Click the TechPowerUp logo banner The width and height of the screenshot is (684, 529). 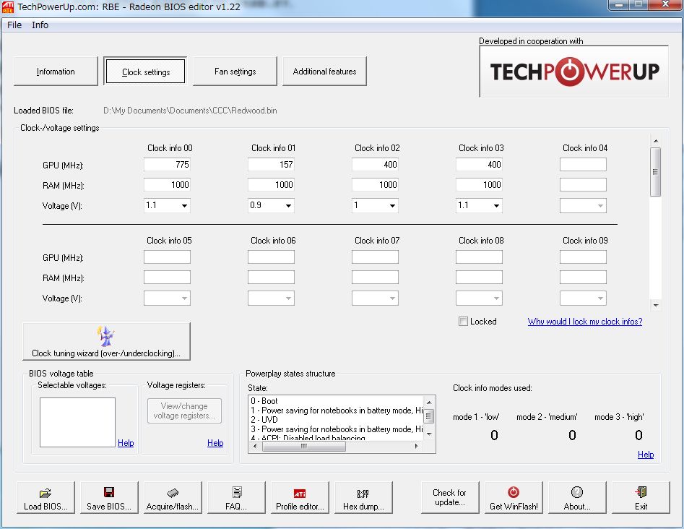[573, 71]
